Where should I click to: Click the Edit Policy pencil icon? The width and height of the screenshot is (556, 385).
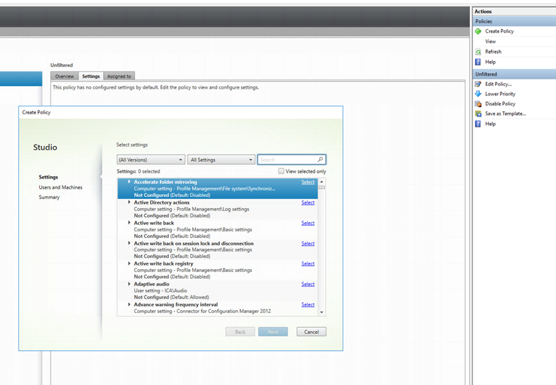coord(478,84)
